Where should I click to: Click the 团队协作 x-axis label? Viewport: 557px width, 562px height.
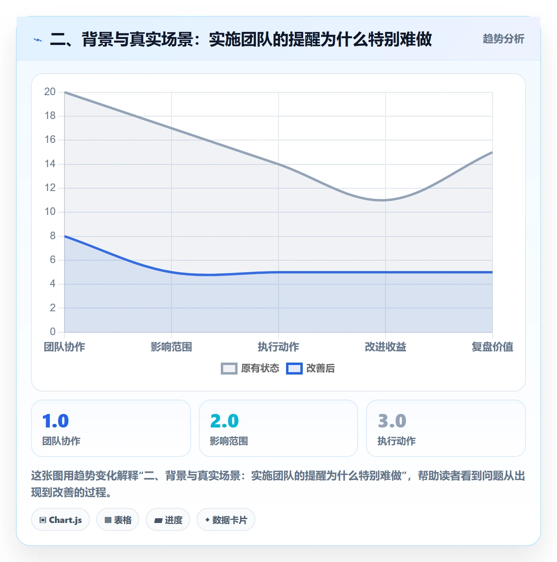coord(64,347)
